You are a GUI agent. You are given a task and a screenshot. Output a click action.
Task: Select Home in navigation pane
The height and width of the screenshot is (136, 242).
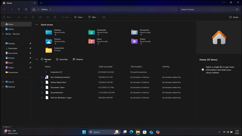(x=16, y=24)
